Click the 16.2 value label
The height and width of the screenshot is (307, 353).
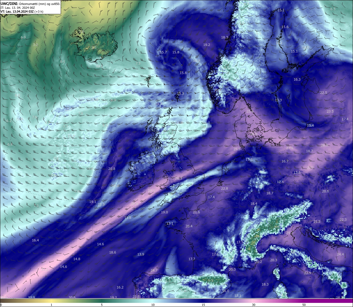coord(120,287)
